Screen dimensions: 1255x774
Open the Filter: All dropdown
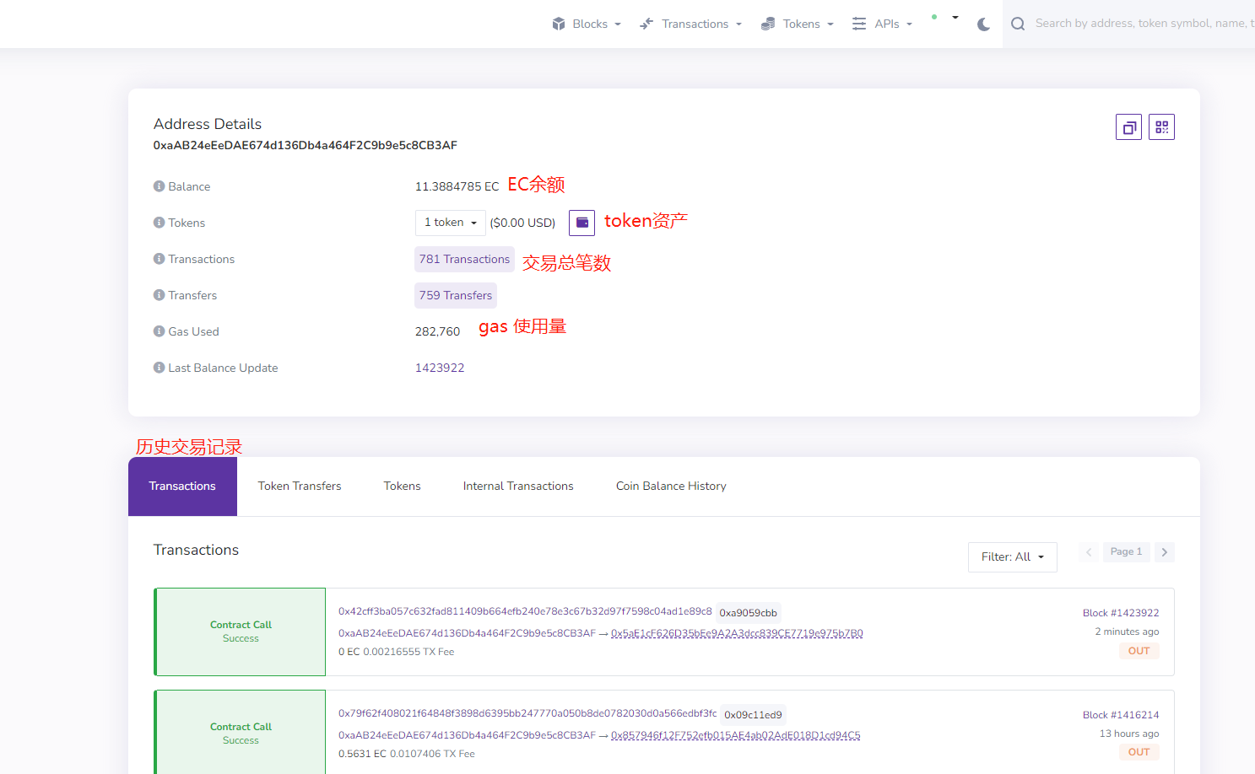(x=1012, y=557)
